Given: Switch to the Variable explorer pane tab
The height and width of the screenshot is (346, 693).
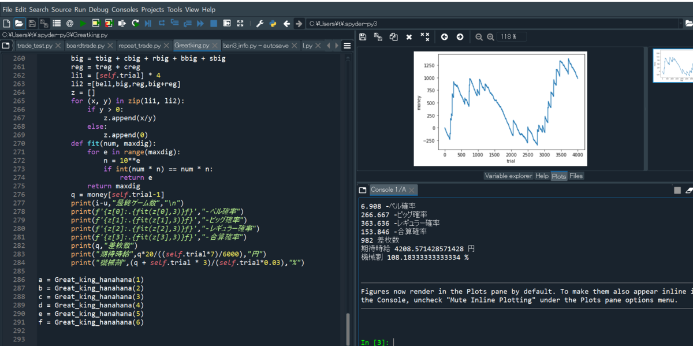Looking at the screenshot, I should (508, 176).
